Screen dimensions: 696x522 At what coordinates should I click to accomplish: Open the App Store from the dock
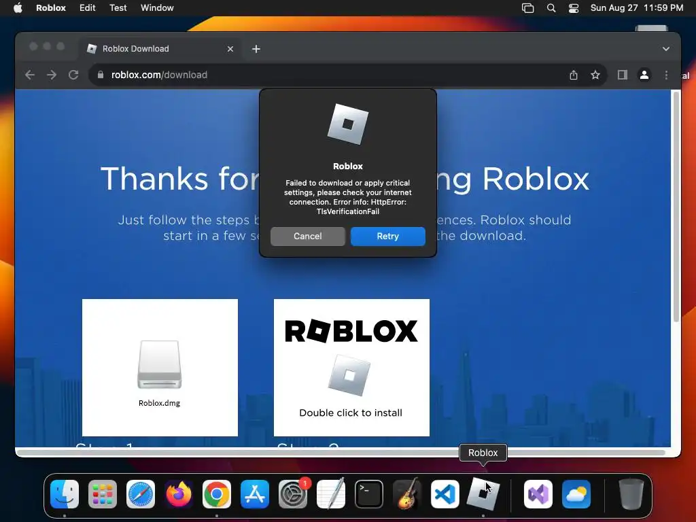click(255, 494)
